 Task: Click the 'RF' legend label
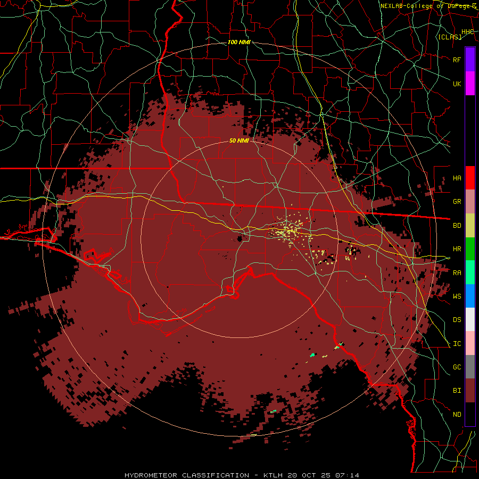click(x=457, y=60)
